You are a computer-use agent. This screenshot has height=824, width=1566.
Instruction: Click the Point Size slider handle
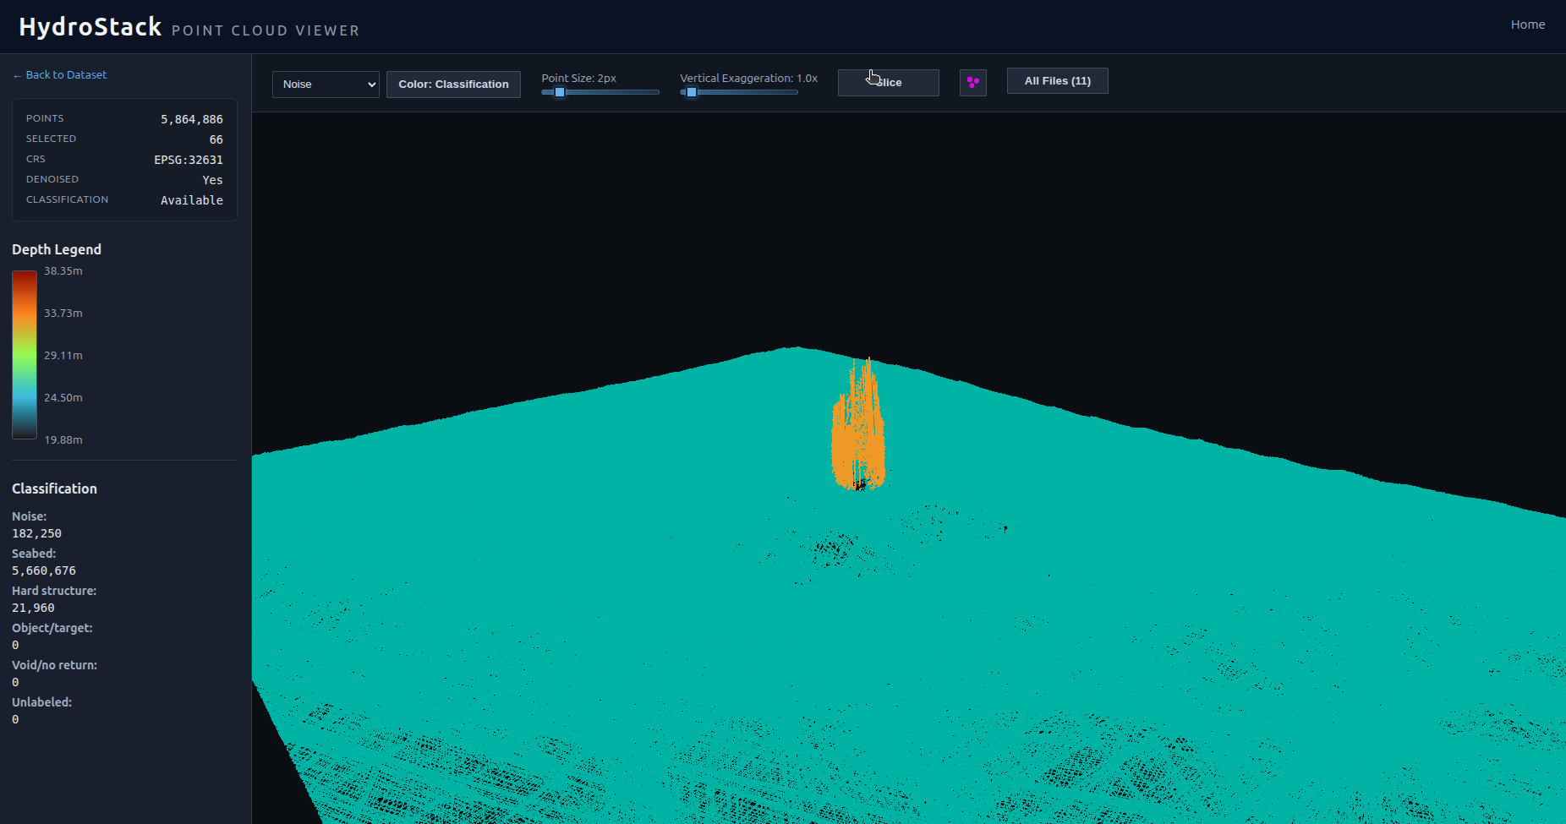[559, 92]
